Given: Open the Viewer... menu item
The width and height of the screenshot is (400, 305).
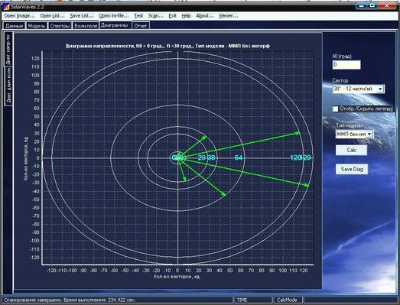Looking at the screenshot, I should pyautogui.click(x=228, y=16).
